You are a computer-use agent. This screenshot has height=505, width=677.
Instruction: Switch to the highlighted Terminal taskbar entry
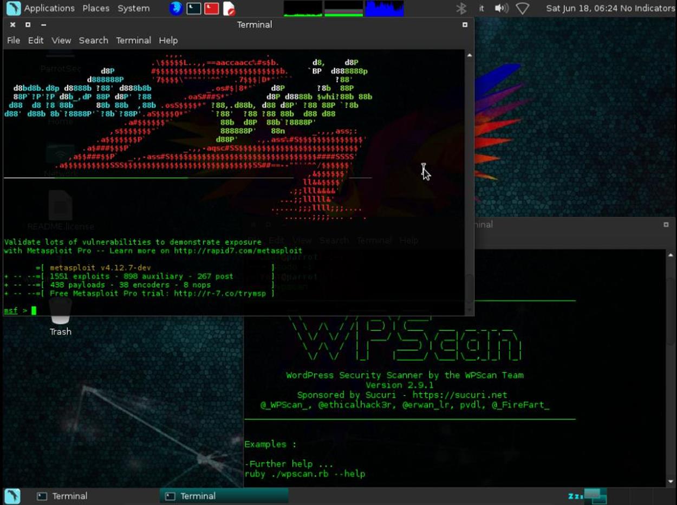point(224,496)
